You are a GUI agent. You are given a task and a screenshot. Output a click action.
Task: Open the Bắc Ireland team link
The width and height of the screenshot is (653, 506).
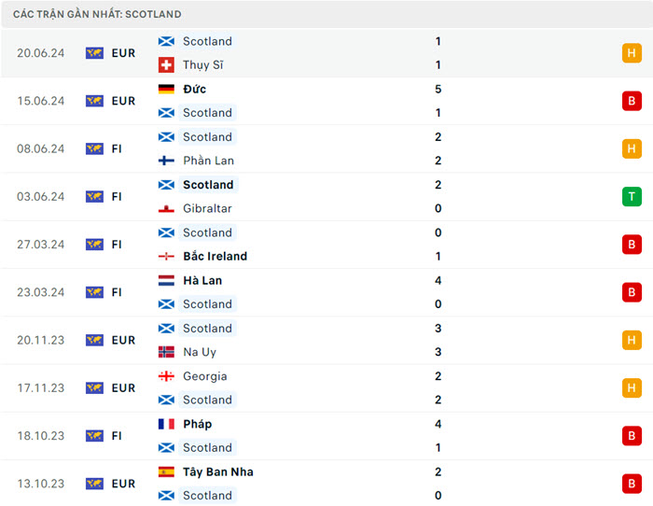click(215, 257)
